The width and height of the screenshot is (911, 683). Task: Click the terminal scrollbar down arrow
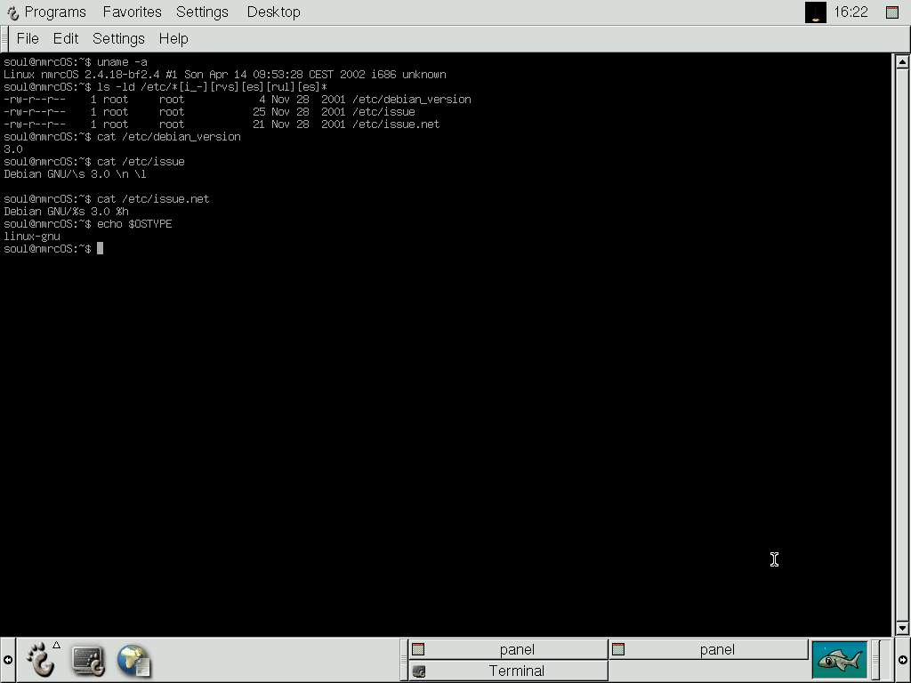click(x=902, y=629)
